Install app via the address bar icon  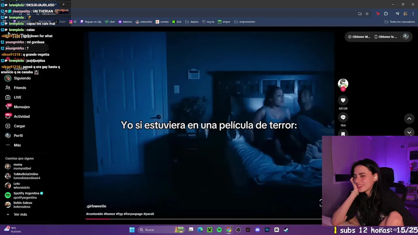[x=360, y=14]
